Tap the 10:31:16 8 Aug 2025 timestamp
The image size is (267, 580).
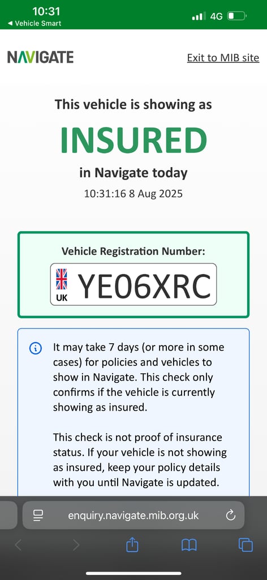click(133, 194)
